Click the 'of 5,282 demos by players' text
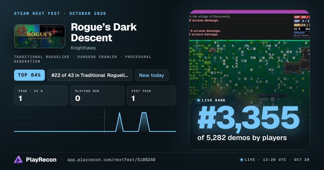The image size is (324, 170). click(x=242, y=138)
